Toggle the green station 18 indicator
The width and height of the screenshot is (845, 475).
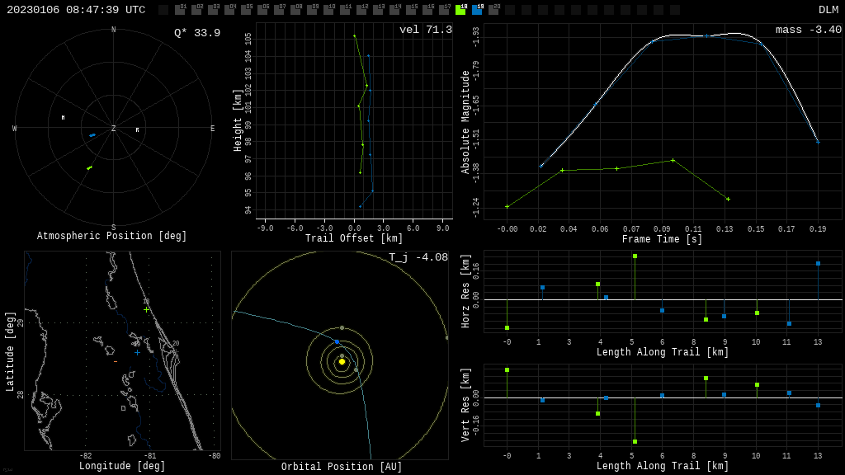tap(460, 10)
